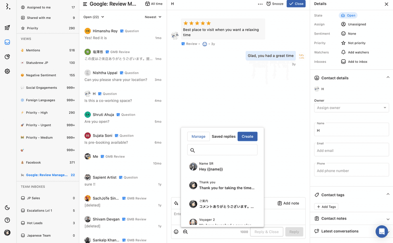Expand the Open (22) status dropdown
The width and height of the screenshot is (393, 243).
pos(94,17)
